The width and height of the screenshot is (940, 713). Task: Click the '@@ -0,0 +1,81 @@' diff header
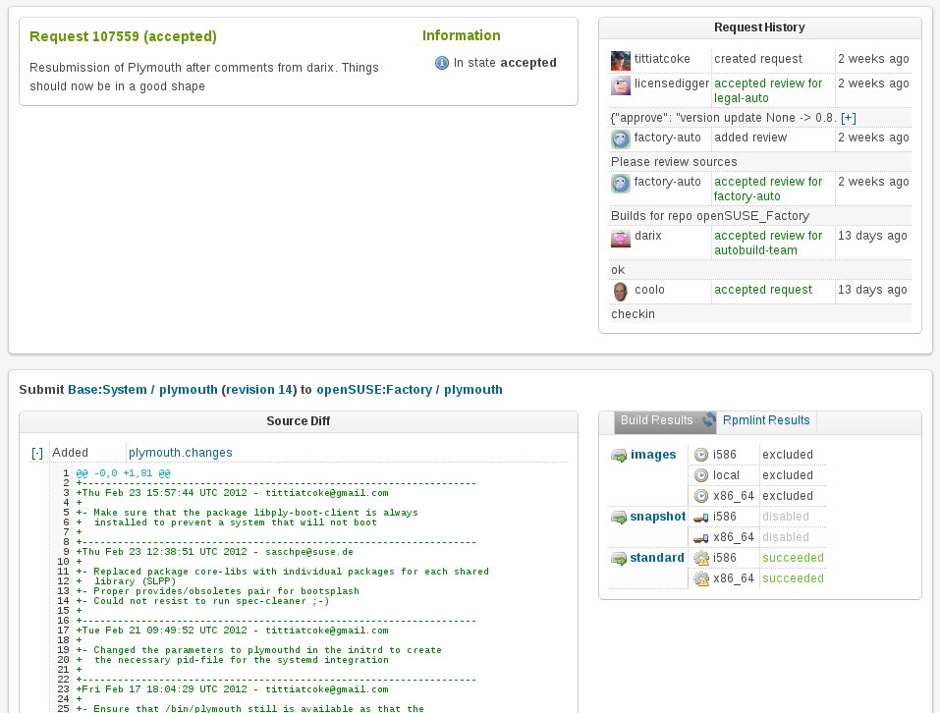(x=124, y=473)
